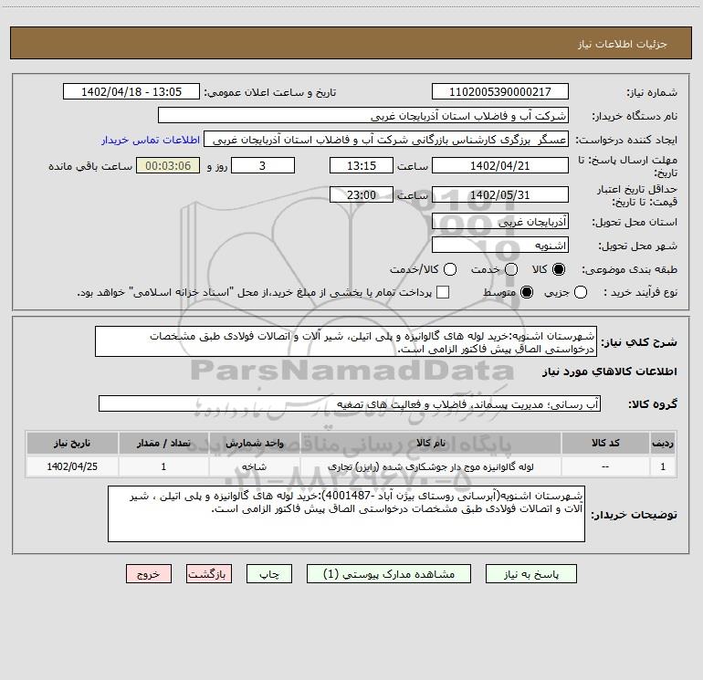Click the خروج exit button

pyautogui.click(x=149, y=574)
